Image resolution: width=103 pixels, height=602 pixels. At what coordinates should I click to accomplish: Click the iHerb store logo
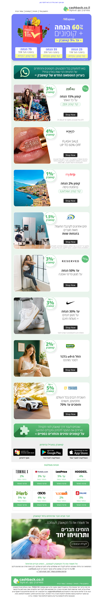click(22, 493)
